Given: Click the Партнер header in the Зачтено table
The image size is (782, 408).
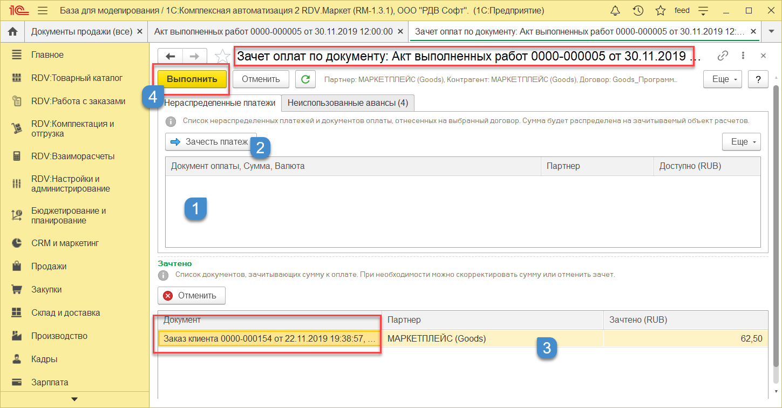Looking at the screenshot, I should (493, 320).
